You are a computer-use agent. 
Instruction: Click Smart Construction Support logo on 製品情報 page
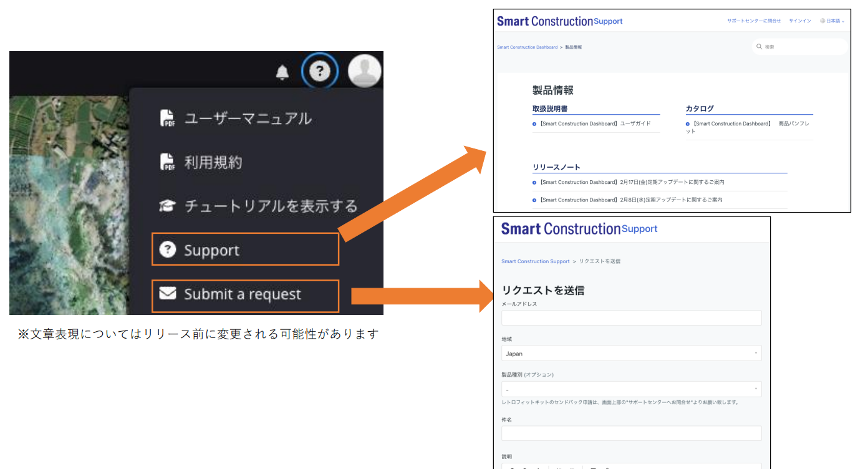[559, 21]
